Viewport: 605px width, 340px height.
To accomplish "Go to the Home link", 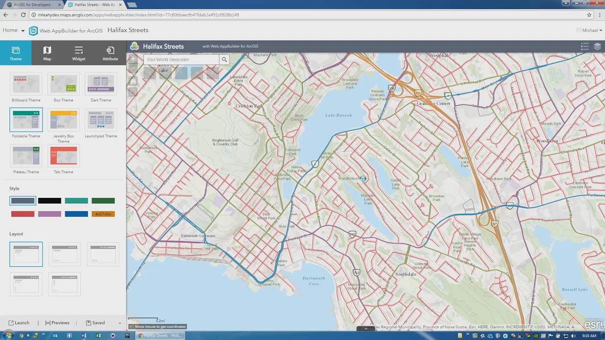I will (10, 30).
